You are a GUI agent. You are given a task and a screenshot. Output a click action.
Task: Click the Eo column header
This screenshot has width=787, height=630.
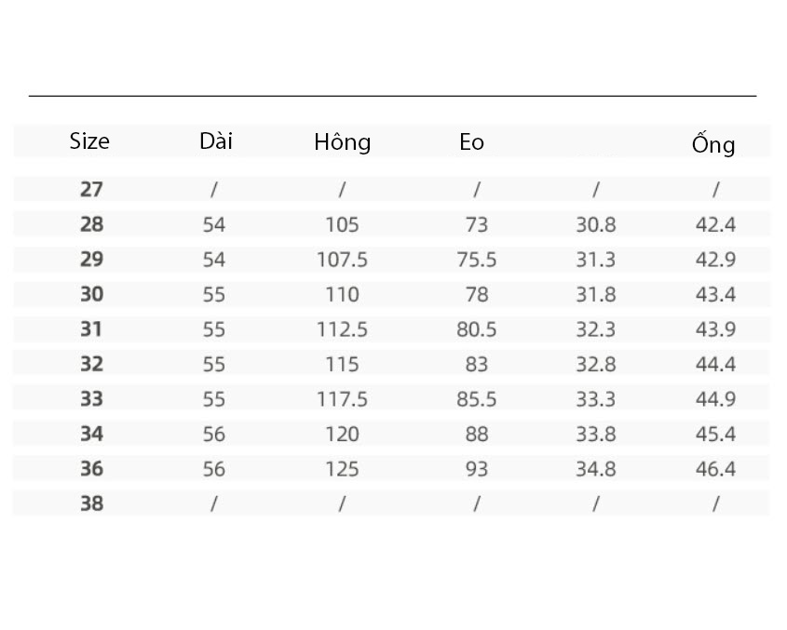(x=472, y=142)
